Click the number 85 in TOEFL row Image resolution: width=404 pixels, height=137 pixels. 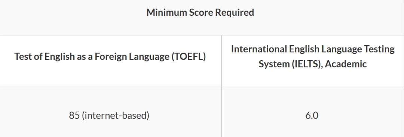[x=74, y=115]
